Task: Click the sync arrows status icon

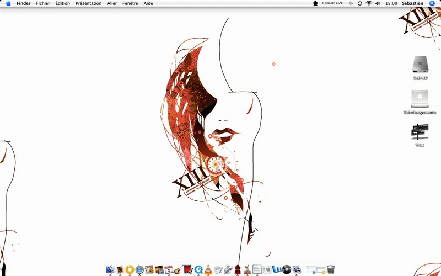Action: [359, 3]
